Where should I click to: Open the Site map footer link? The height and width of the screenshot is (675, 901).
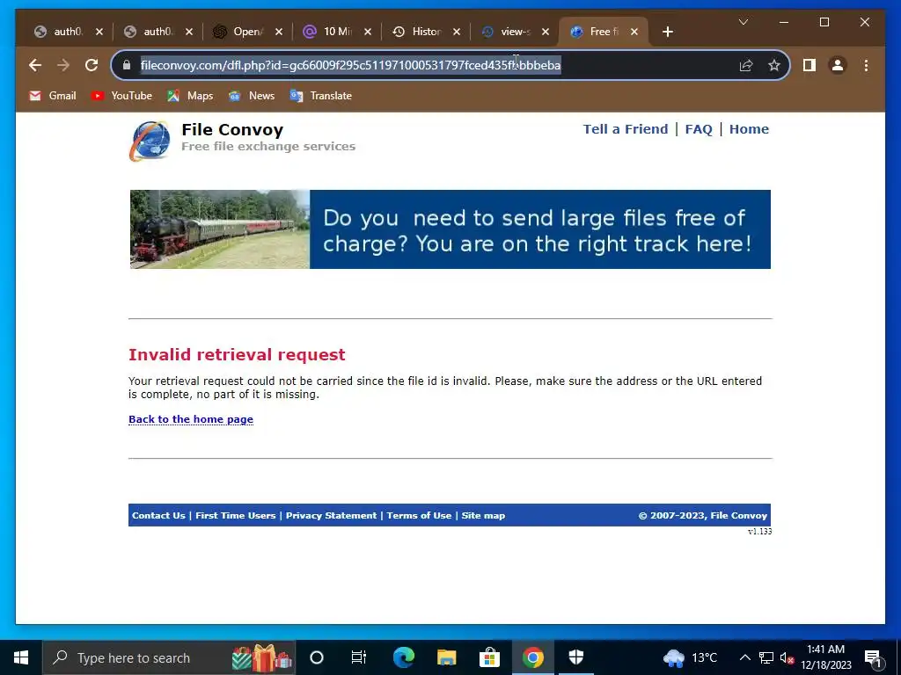[483, 515]
